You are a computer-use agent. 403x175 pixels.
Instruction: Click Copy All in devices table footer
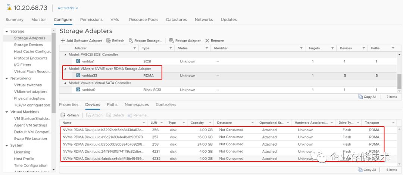[x=367, y=170]
